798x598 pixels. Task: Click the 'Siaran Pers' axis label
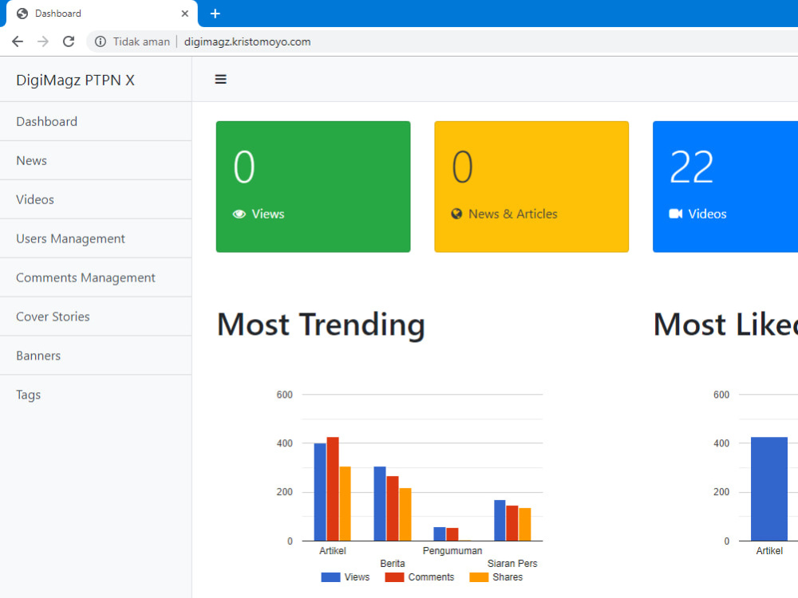click(x=512, y=564)
